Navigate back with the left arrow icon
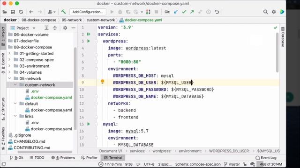 [31, 12]
